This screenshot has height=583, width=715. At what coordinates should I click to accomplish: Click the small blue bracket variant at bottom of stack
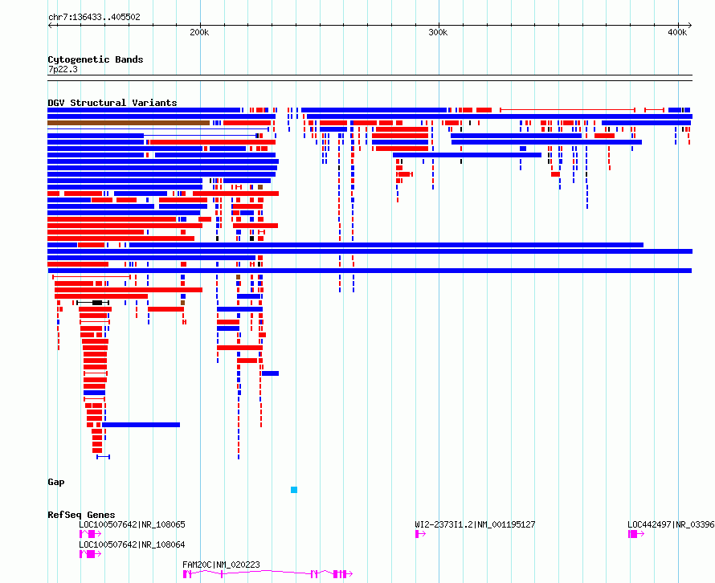click(103, 457)
